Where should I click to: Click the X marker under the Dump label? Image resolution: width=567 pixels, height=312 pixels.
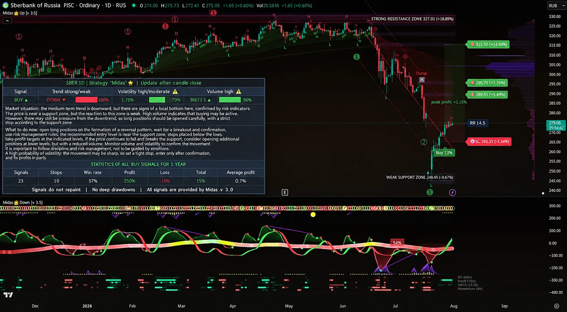422,80
